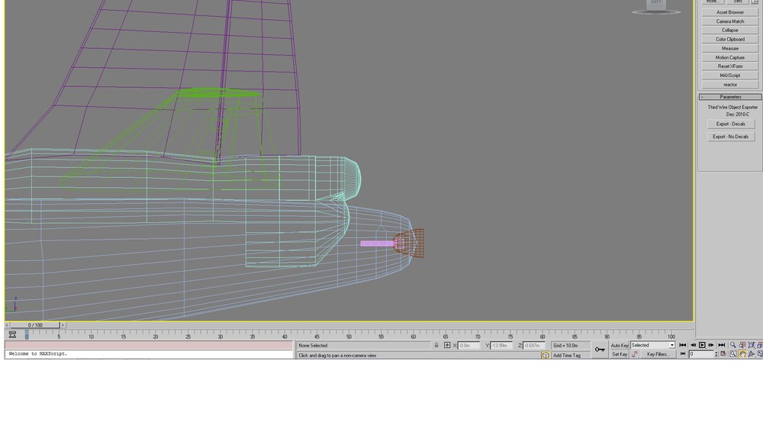Viewport: 763px width, 429px height.
Task: Click frame 50 on the track bar
Action: coord(349,334)
